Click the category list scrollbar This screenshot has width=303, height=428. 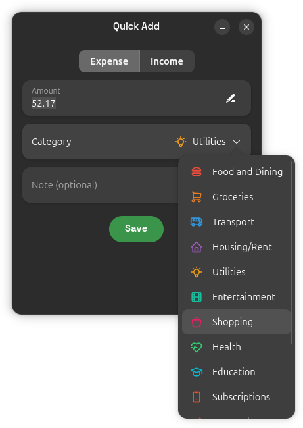pyautogui.click(x=291, y=252)
